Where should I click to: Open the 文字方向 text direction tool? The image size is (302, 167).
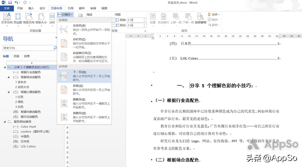(x=7, y=19)
